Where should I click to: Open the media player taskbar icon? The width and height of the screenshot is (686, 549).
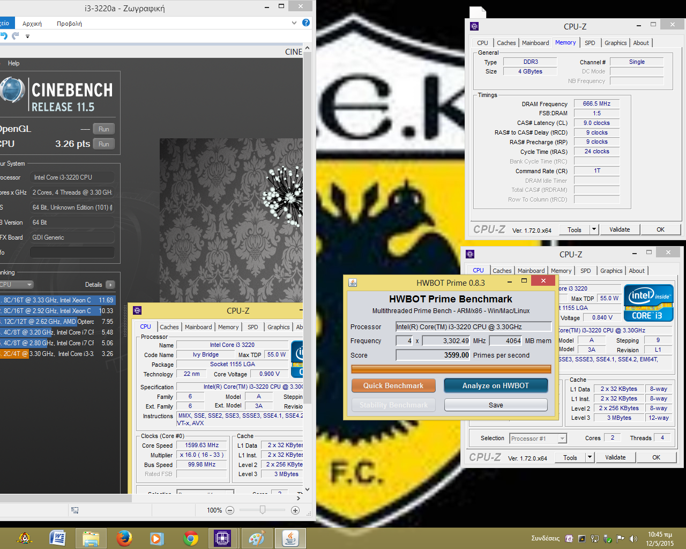[x=157, y=538]
